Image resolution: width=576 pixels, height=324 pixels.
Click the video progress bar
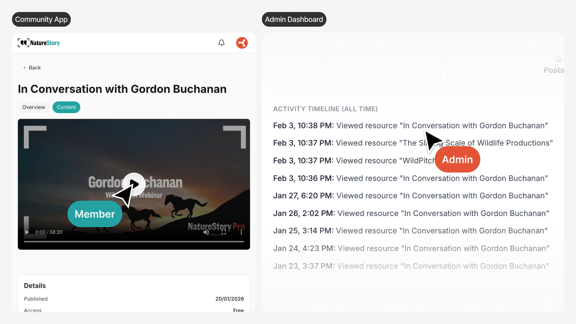coord(134,241)
